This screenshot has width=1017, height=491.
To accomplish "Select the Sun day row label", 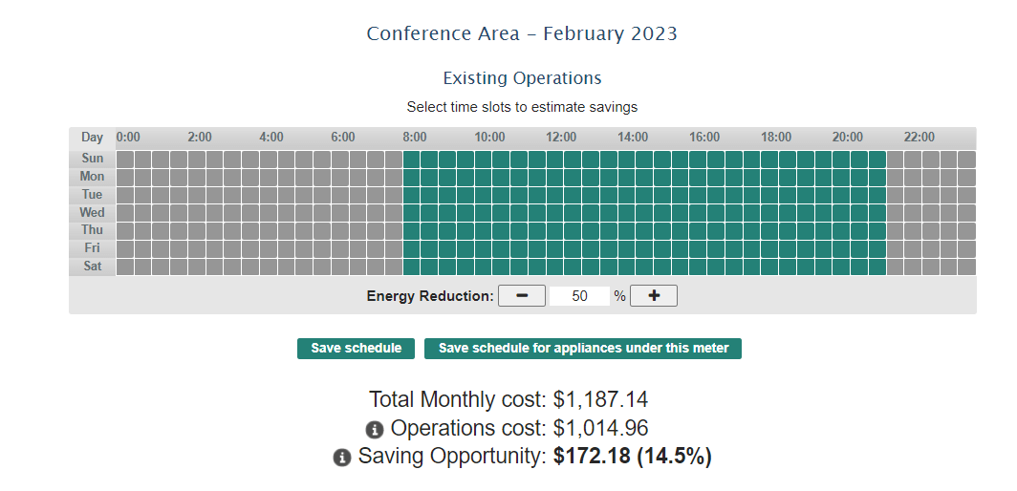I will pyautogui.click(x=93, y=159).
